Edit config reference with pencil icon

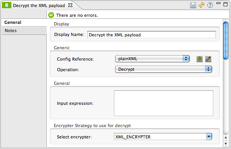(x=208, y=59)
